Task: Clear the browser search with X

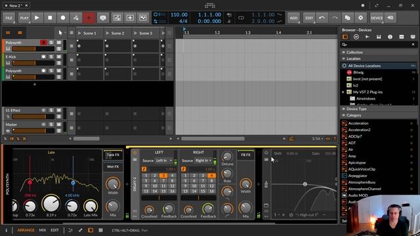Action: 413,45
